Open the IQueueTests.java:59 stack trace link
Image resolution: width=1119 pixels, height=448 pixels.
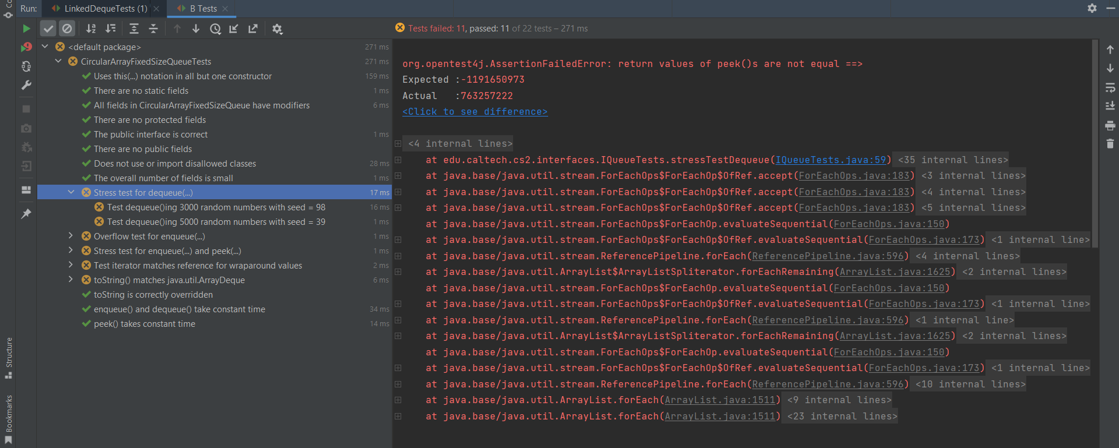(x=830, y=160)
